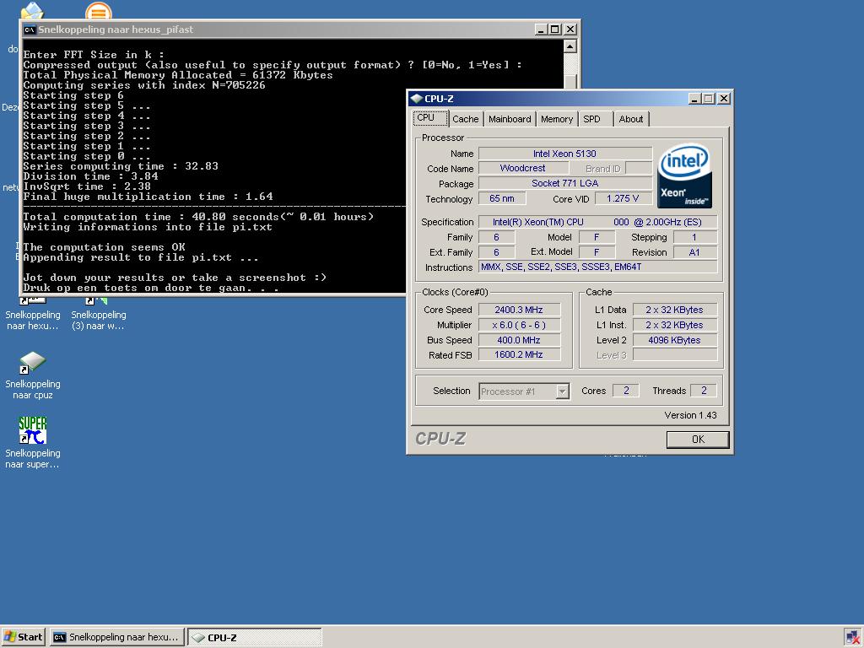This screenshot has height=648, width=864.
Task: Switch to the Mainboard tab
Action: (510, 119)
